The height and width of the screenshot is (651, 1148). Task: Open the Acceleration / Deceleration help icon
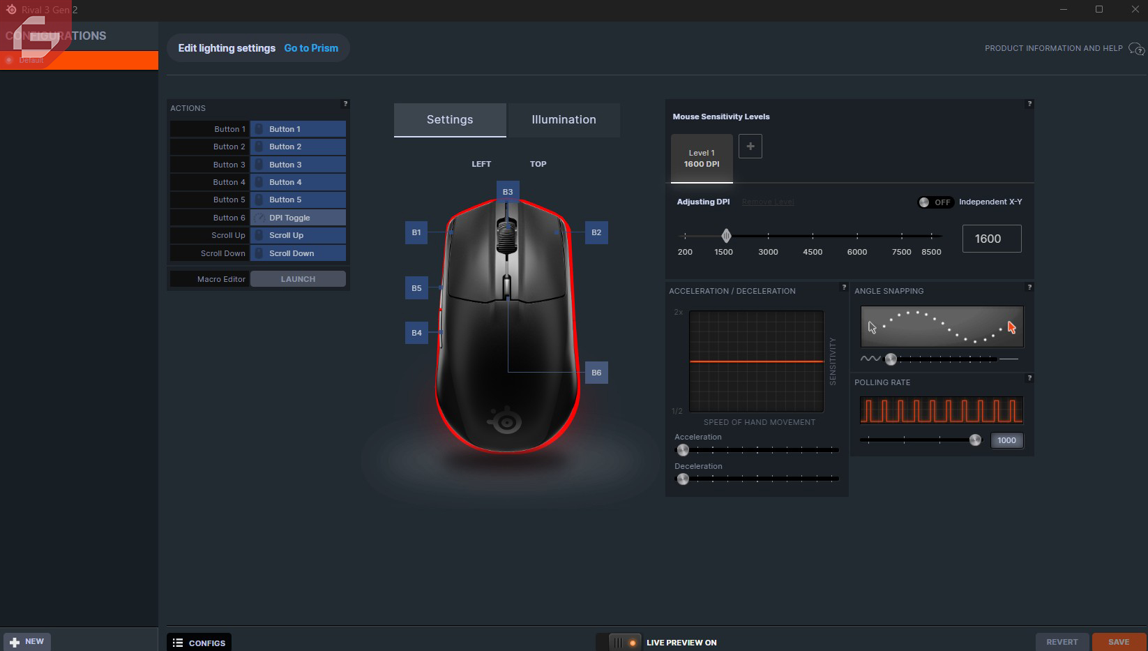(844, 287)
